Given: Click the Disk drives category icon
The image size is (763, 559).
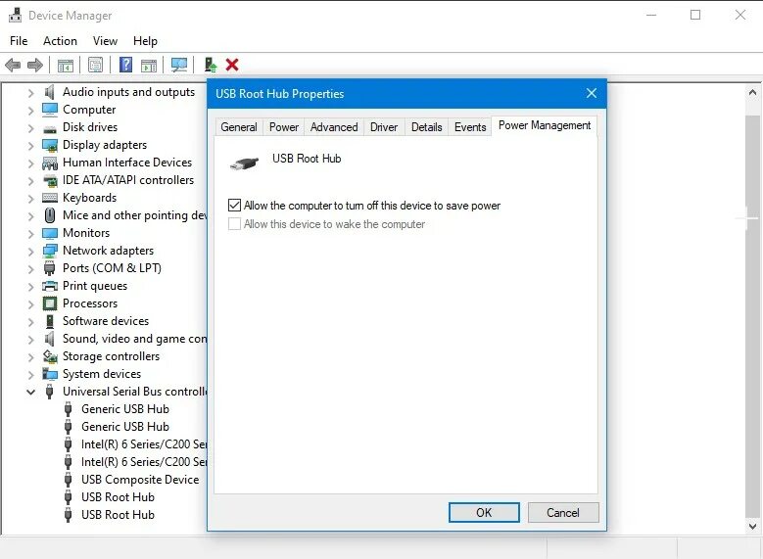Looking at the screenshot, I should click(50, 128).
